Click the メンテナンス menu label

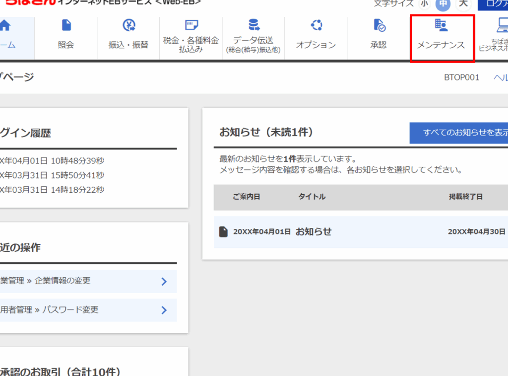(x=441, y=45)
